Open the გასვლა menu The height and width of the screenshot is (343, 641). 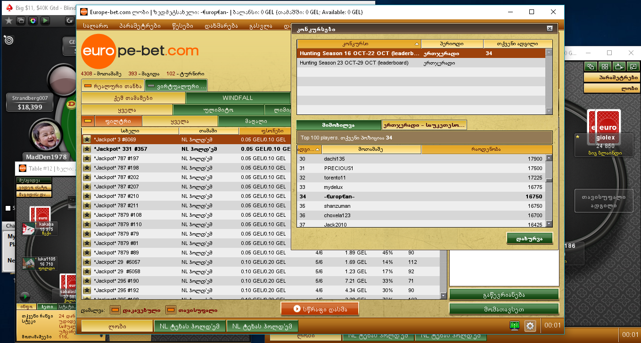pos(261,26)
